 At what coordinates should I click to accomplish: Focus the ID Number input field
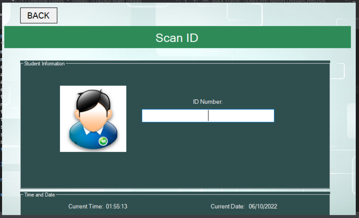[x=208, y=116]
